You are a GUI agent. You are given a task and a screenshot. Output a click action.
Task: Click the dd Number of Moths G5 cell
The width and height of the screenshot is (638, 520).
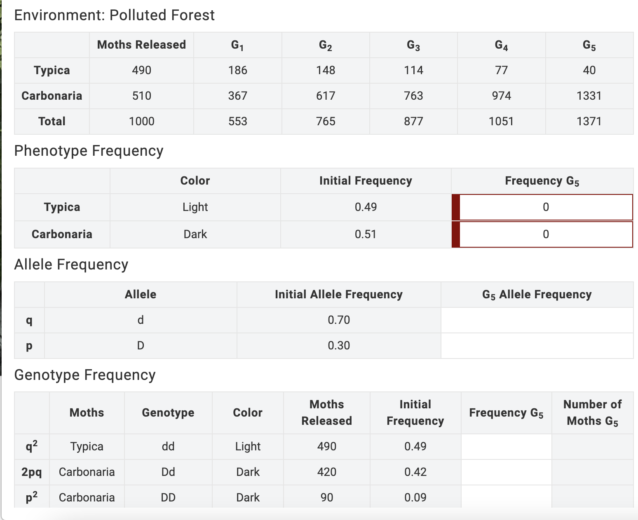tap(593, 447)
